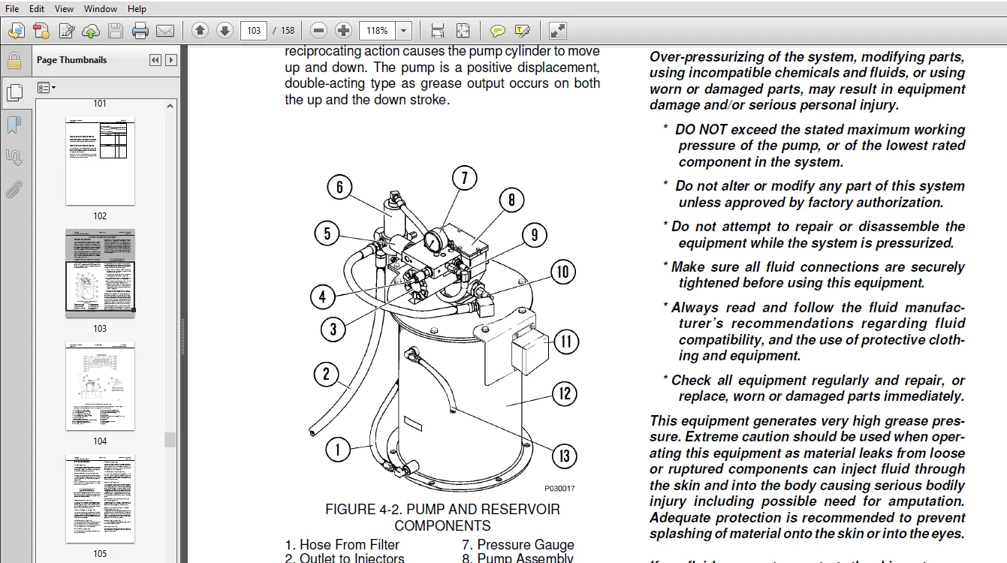The height and width of the screenshot is (563, 1007).
Task: Click the zoom in plus button
Action: click(343, 31)
